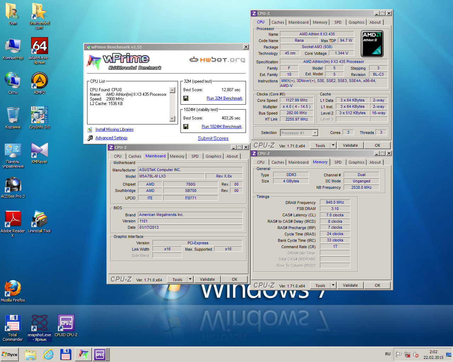Click the Windows Explorer taskbar icon
This screenshot has height=362, width=453.
coord(30,355)
